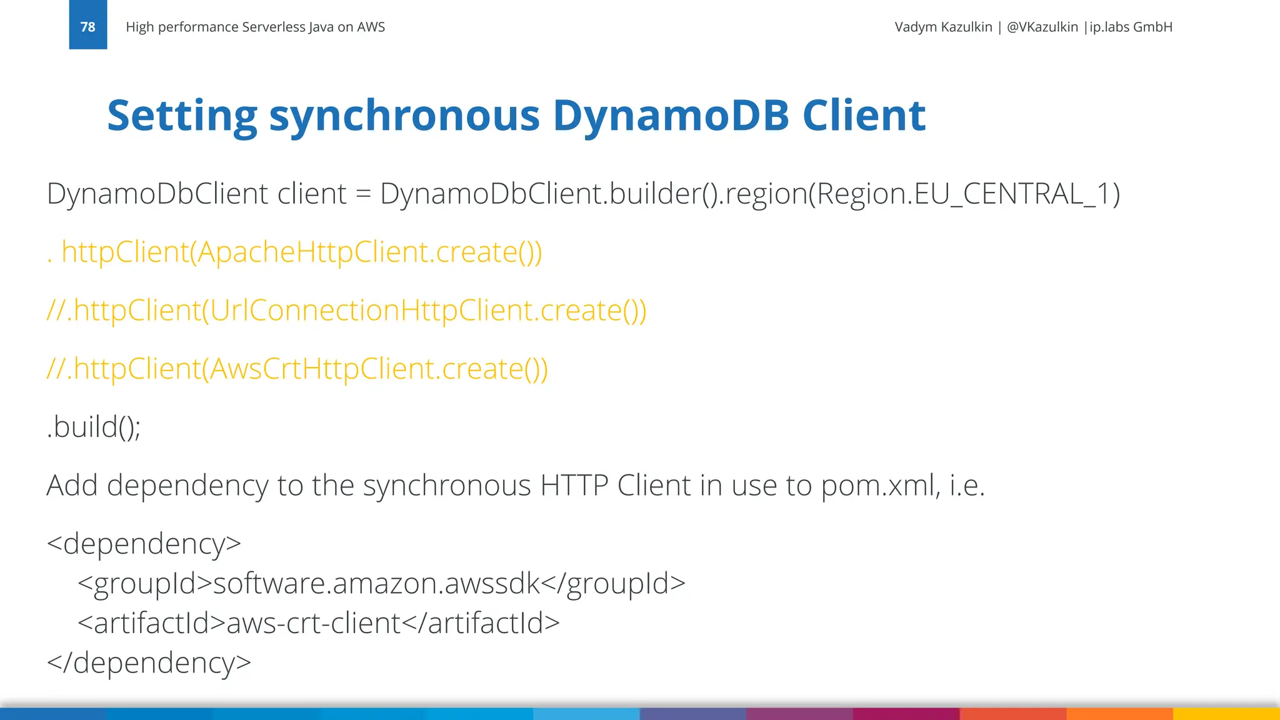Image resolution: width=1280 pixels, height=720 pixels.
Task: Click the artifactId aws-crt-client line
Action: (x=319, y=623)
